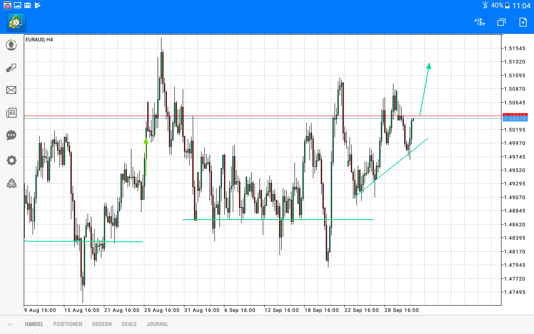Tap the MetaTrader 5 app logo top left
This screenshot has height=334, width=534.
[15, 22]
